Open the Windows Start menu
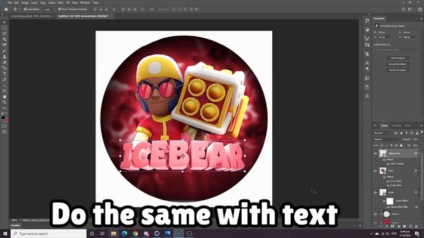Viewport: 424px width, 238px height. 5,233
